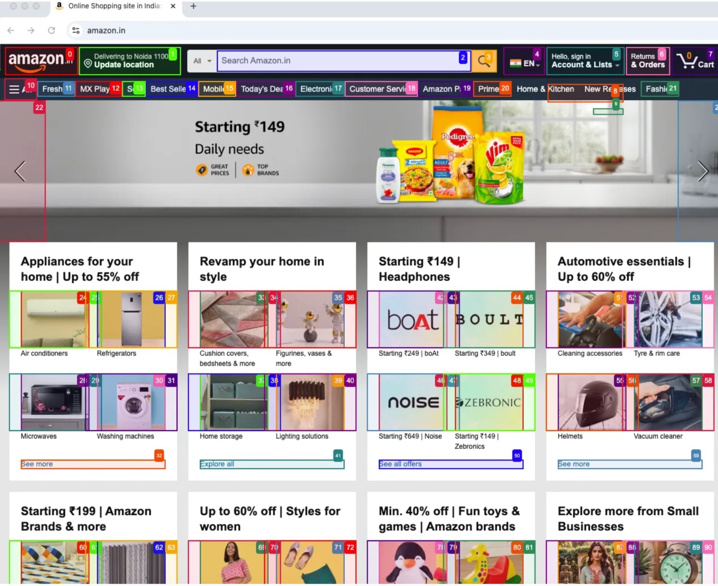Click the Explore all link
Viewport: 718px width, 586px height.
point(217,464)
